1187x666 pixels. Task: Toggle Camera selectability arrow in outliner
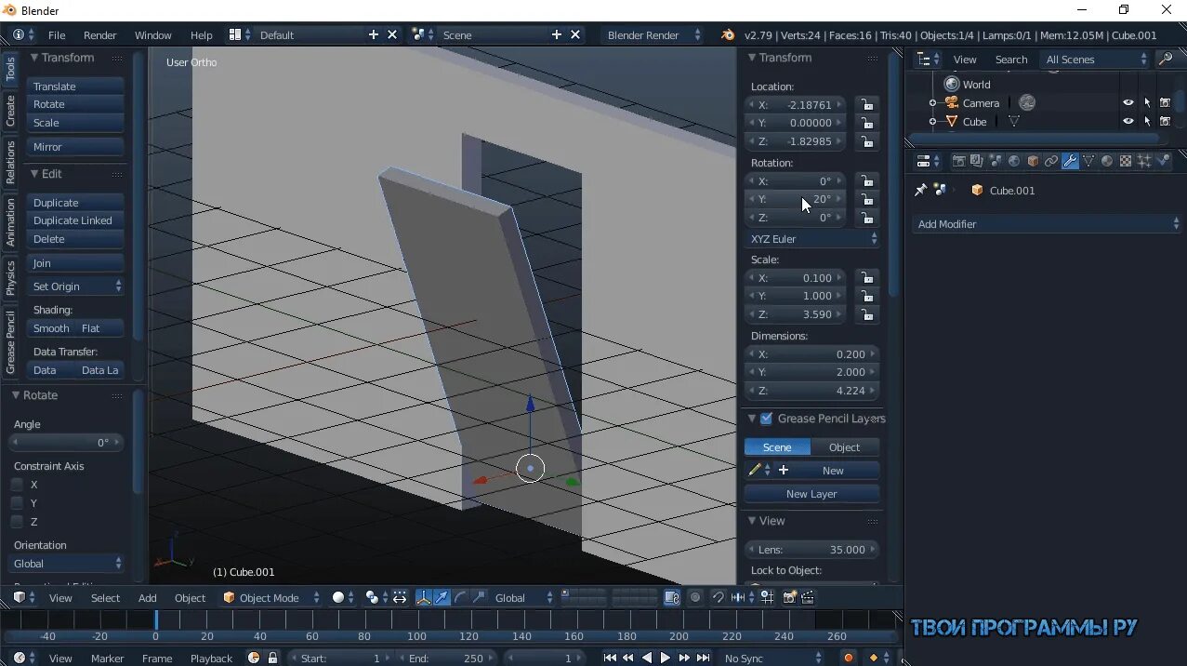pos(1147,103)
